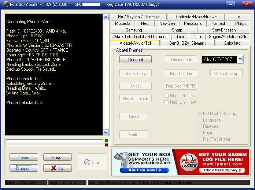Open the BenQ_O2X_Siemens tab
This screenshot has height=190, width=255.
(188, 43)
